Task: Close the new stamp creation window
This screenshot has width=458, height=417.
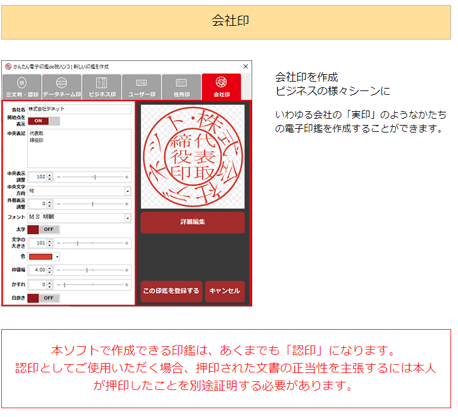Action: [245, 67]
